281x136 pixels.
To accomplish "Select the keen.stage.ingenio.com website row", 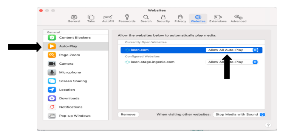I will 153,62.
